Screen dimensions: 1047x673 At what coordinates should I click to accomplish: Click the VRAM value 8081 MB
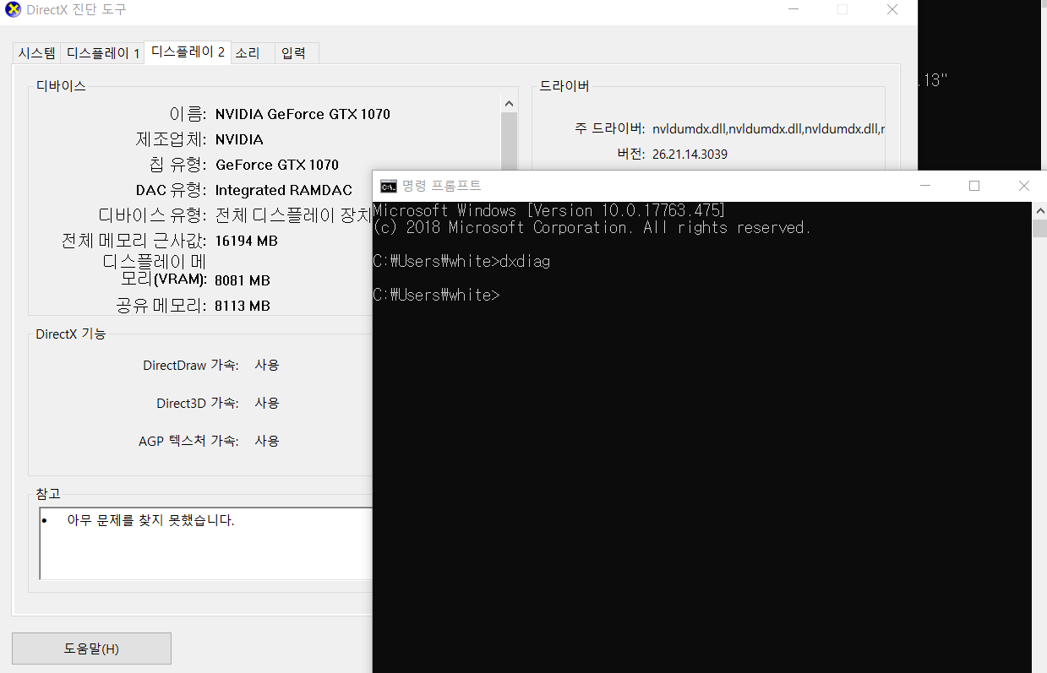243,280
